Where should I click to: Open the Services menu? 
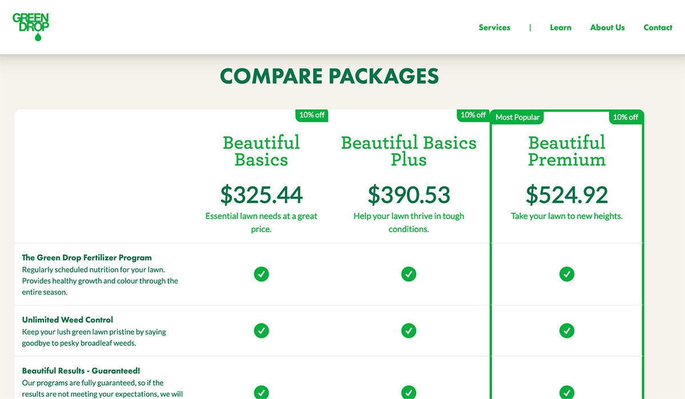494,27
